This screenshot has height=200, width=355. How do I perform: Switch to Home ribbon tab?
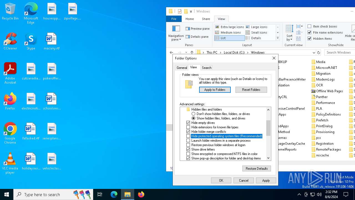coord(190,19)
